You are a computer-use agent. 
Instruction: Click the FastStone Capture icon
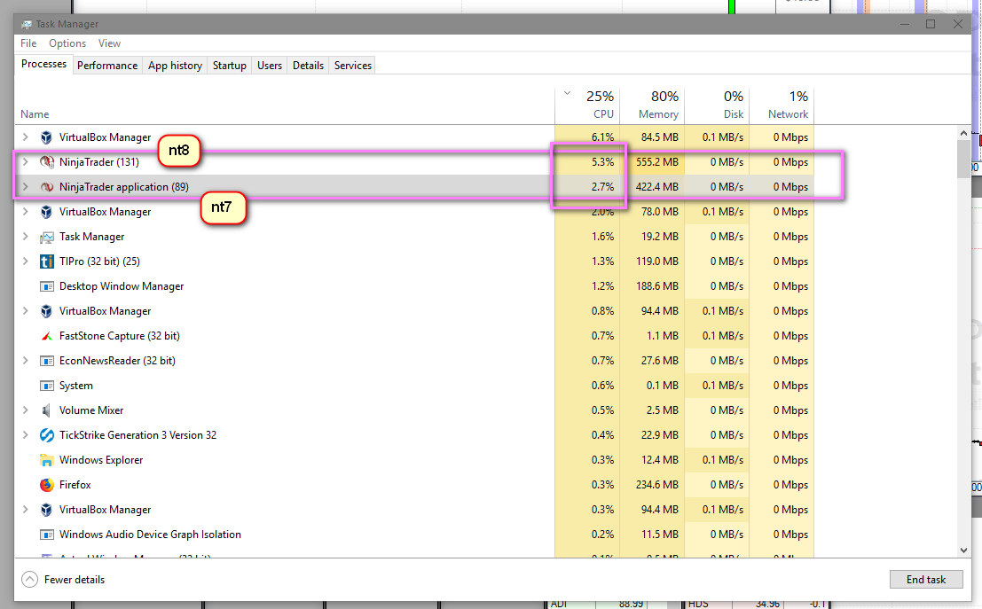point(46,336)
